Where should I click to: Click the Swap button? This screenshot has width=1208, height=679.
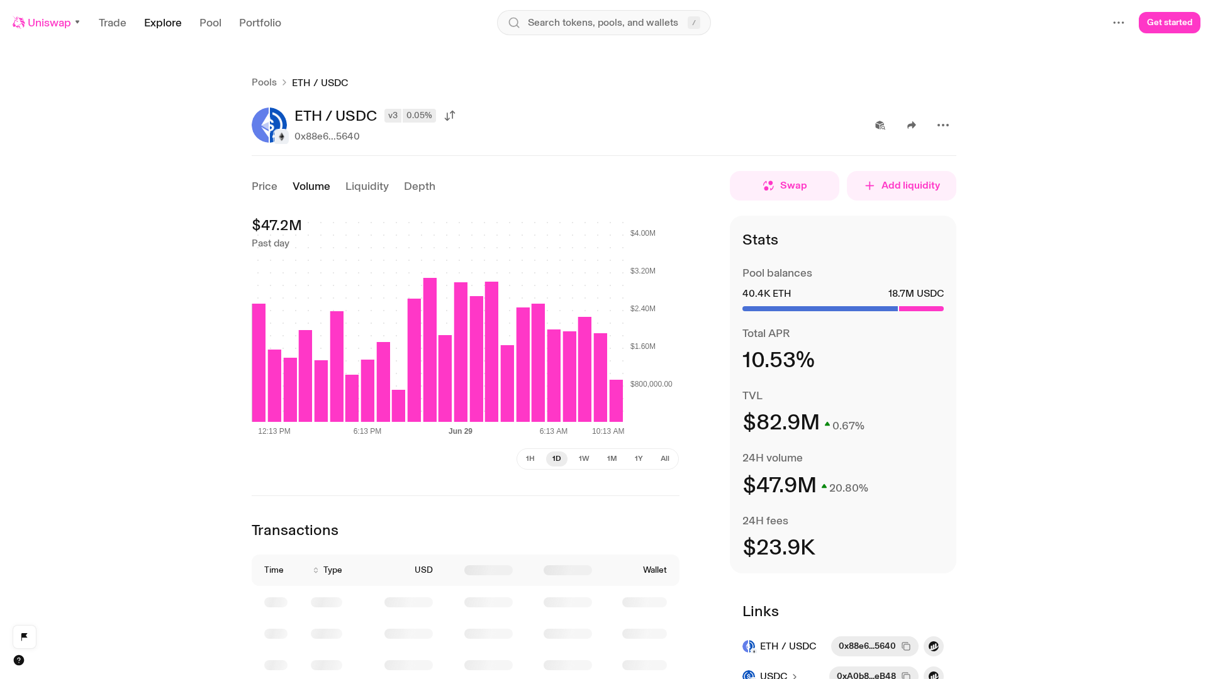pyautogui.click(x=785, y=185)
